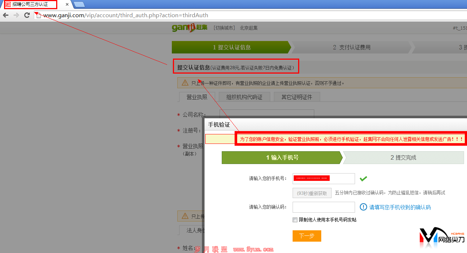
Task: Click the 五分钟内已接收过确认码 notice text
Action: pyautogui.click(x=390, y=193)
